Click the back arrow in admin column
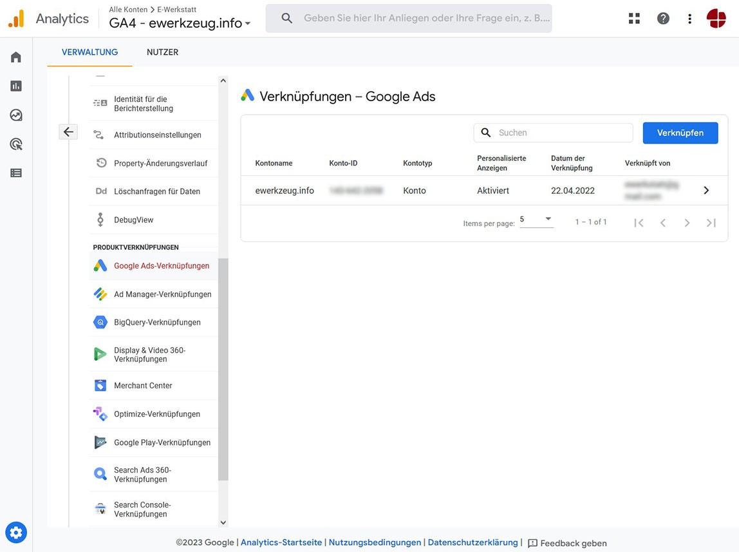Screen dimensions: 739x552 coord(68,132)
